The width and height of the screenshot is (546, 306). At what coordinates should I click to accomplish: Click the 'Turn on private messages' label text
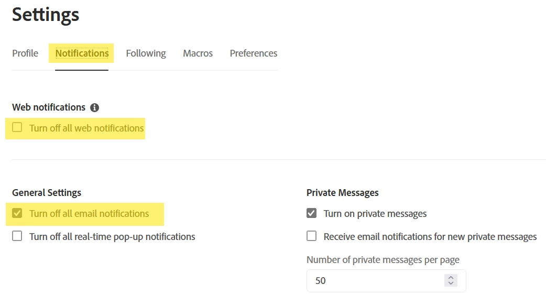point(375,214)
